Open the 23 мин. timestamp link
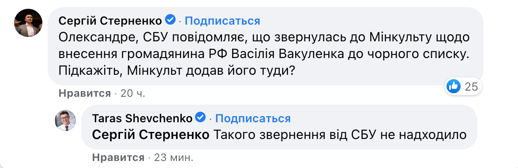 pyautogui.click(x=174, y=157)
